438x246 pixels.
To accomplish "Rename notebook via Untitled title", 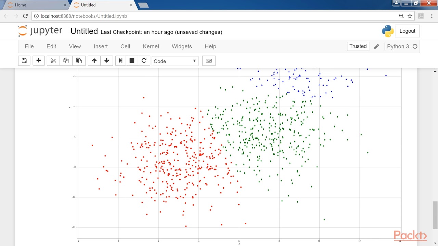I will pos(84,31).
